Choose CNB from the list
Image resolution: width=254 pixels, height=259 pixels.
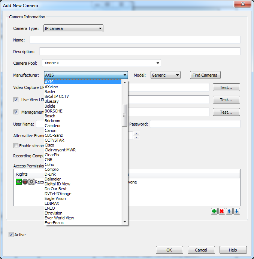pos(83,160)
